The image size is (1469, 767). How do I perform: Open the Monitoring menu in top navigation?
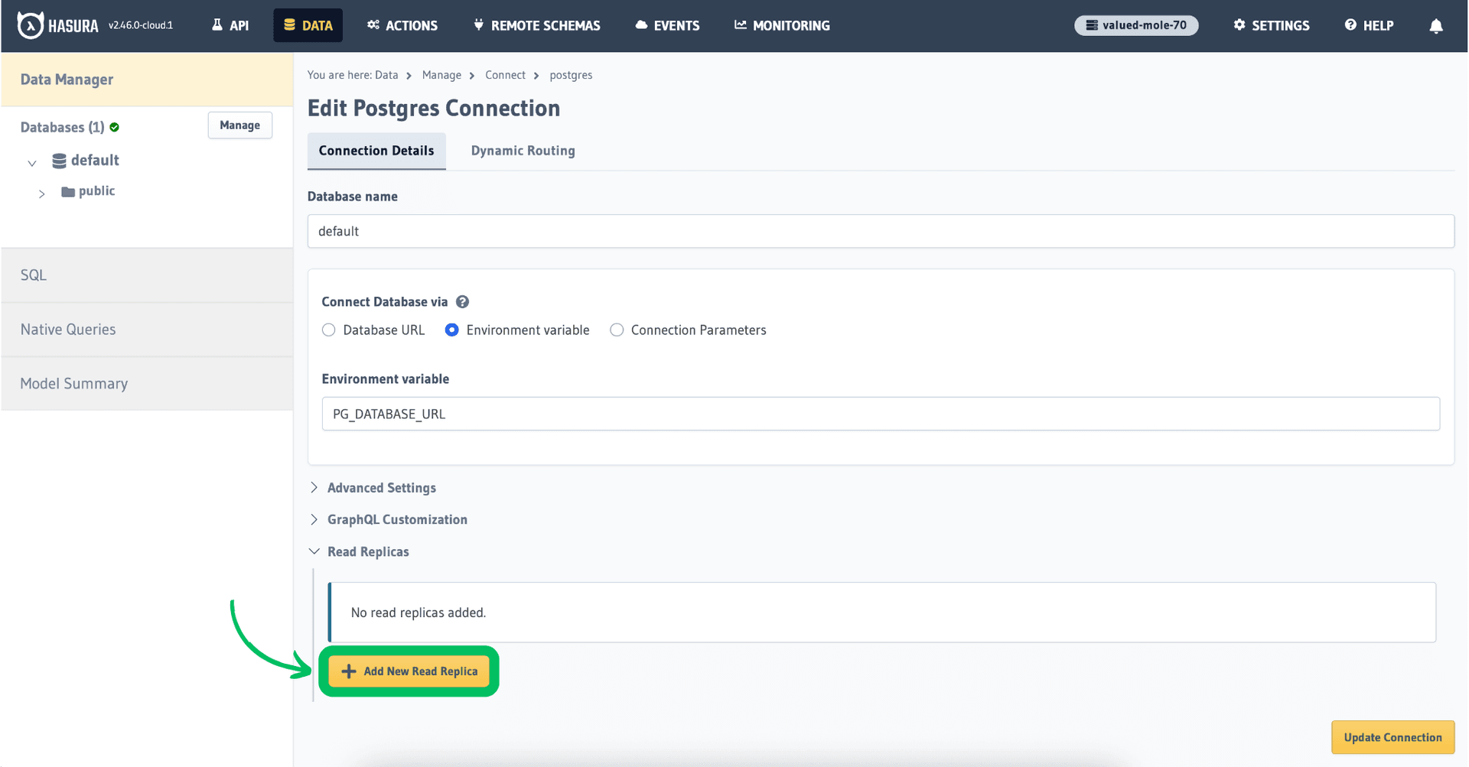[782, 25]
